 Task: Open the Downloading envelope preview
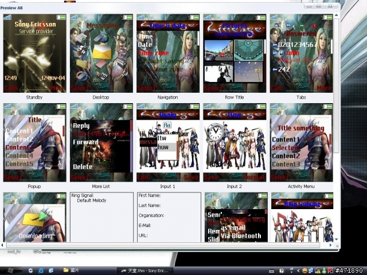(x=34, y=217)
